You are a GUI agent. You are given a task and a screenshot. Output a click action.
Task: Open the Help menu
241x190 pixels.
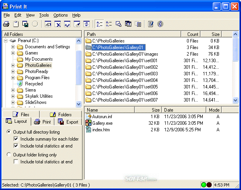[x=76, y=15]
